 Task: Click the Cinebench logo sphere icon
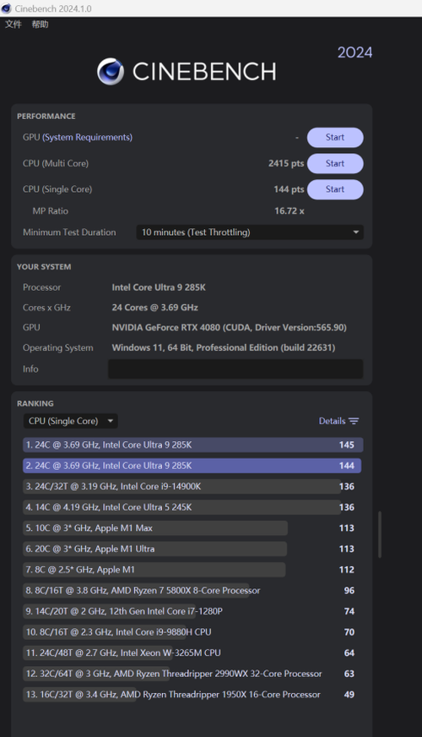click(111, 72)
